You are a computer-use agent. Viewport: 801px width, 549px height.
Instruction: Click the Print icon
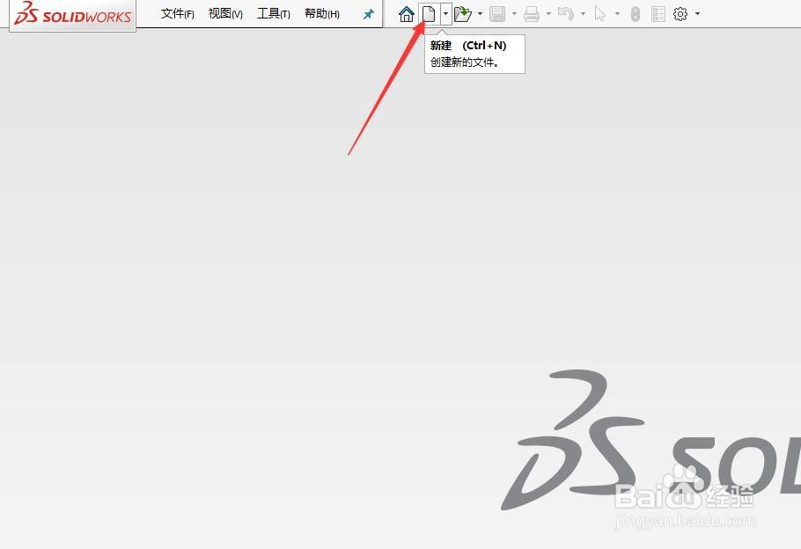[532, 14]
